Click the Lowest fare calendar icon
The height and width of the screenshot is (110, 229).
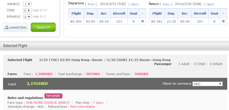(x=7, y=27)
